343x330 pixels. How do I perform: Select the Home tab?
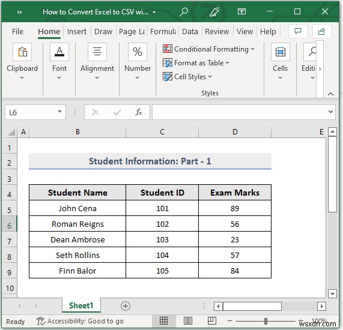tap(49, 31)
